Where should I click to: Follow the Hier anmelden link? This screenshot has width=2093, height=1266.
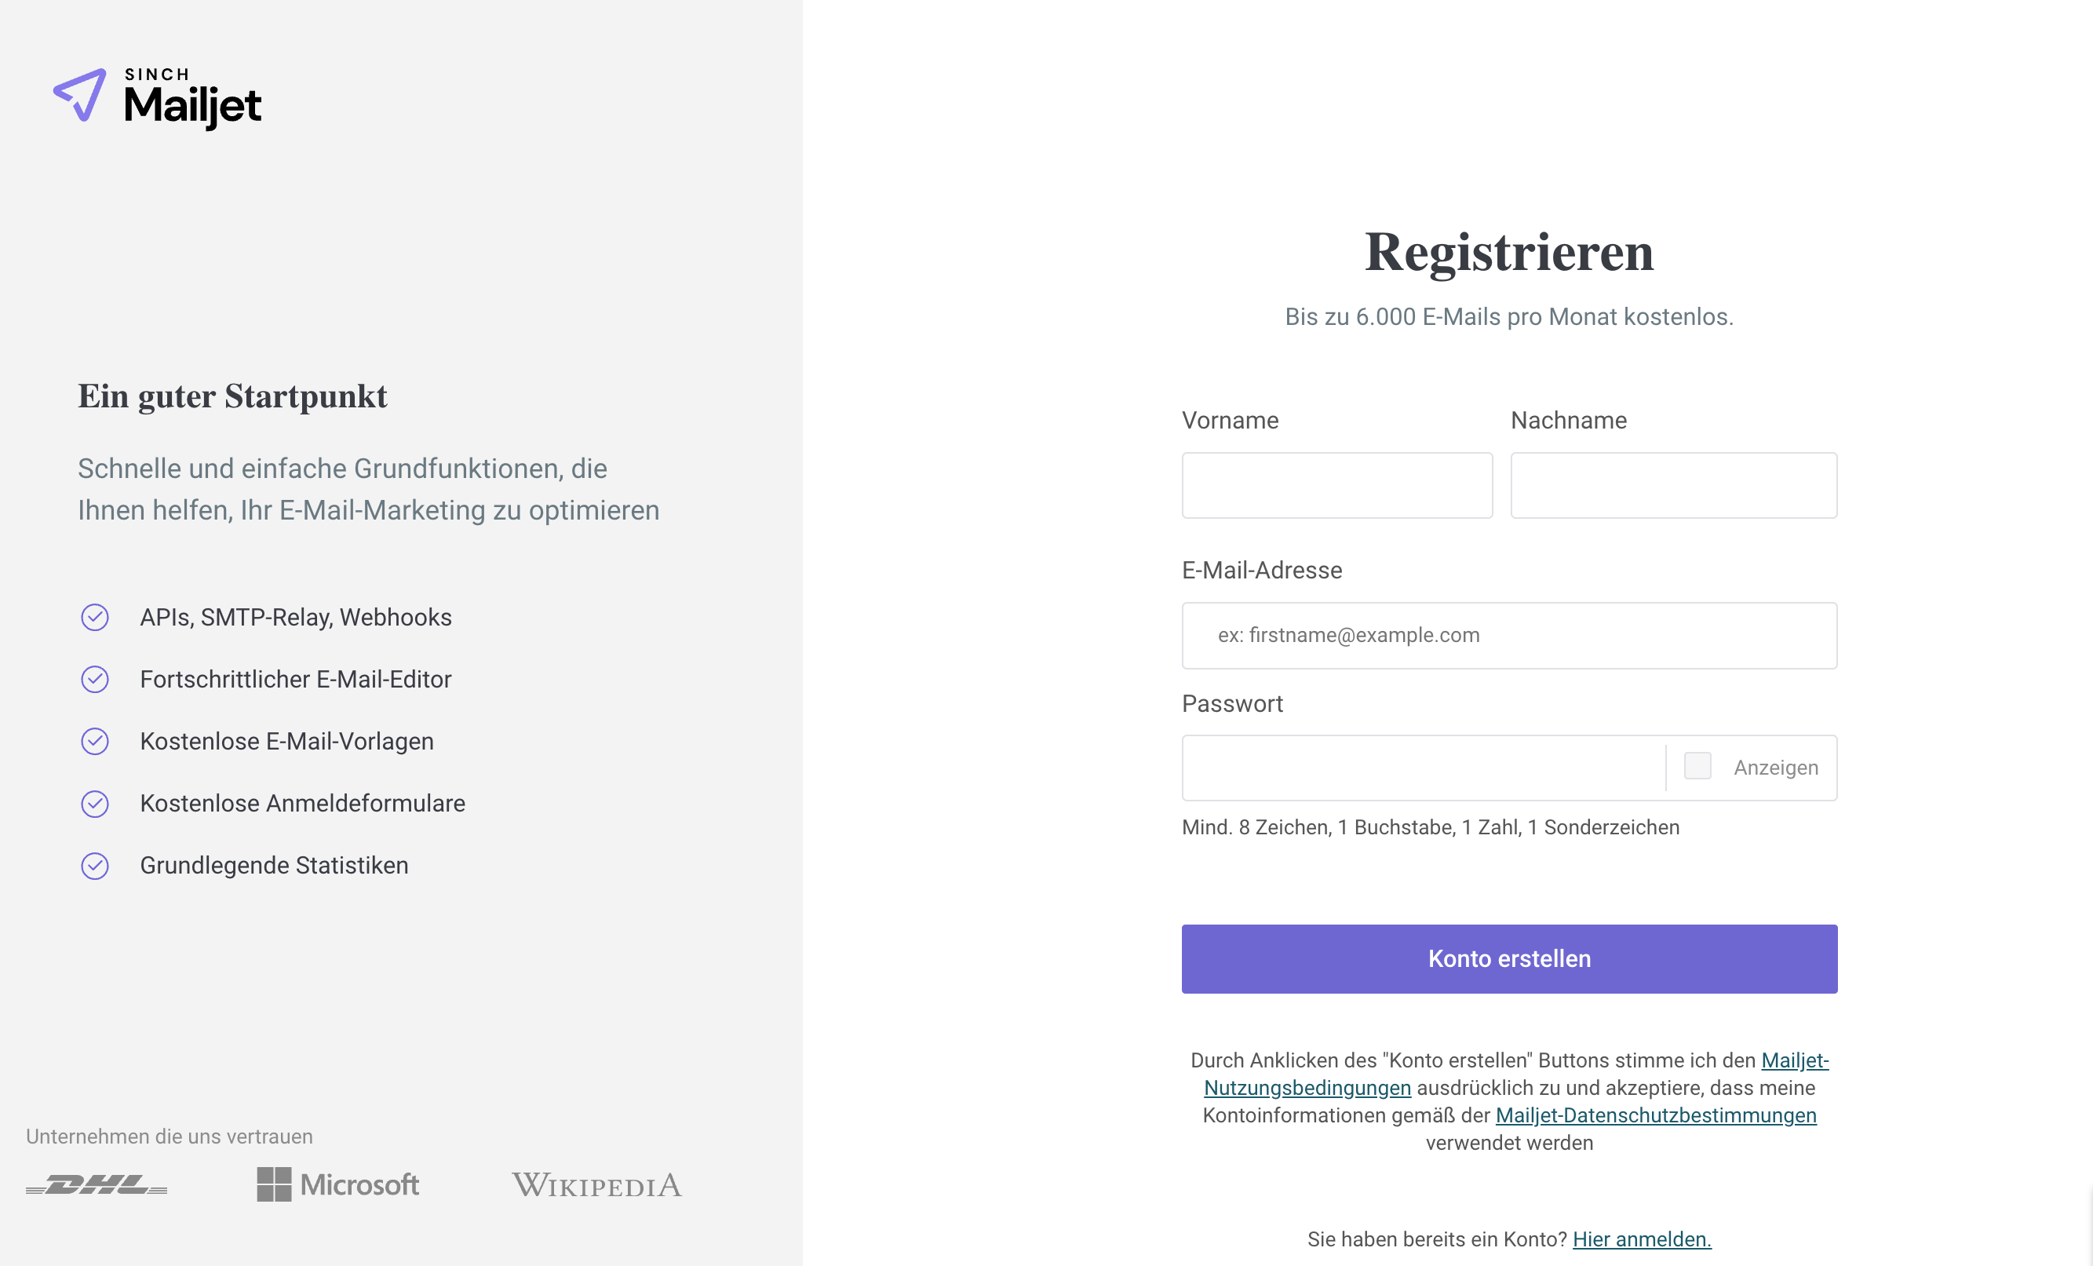click(1642, 1239)
